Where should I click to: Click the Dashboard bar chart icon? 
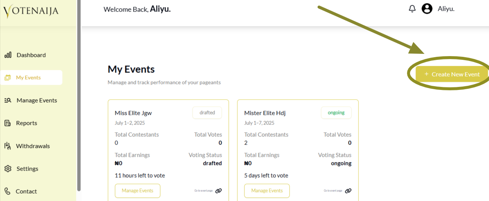click(8, 55)
